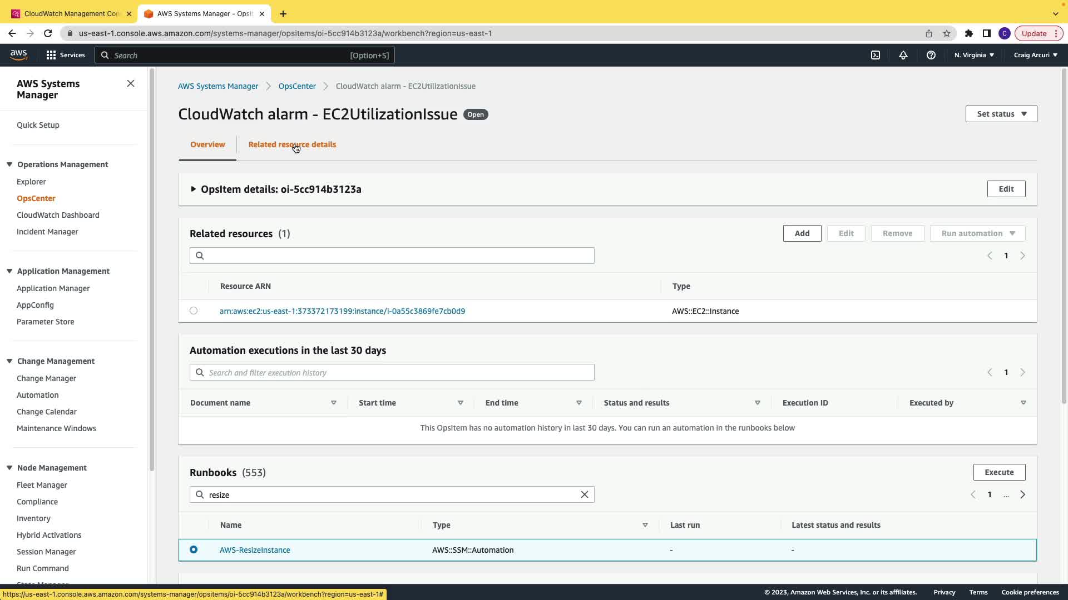This screenshot has height=600, width=1068.
Task: Click the AWS logo home icon
Action: [18, 54]
